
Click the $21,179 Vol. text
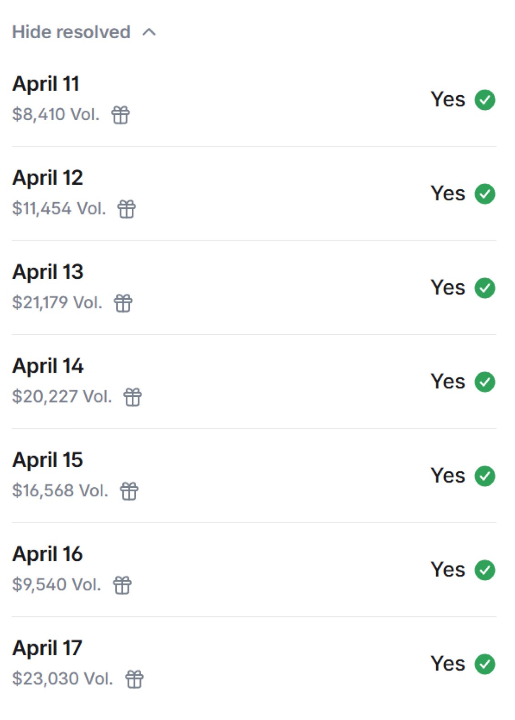tap(57, 302)
